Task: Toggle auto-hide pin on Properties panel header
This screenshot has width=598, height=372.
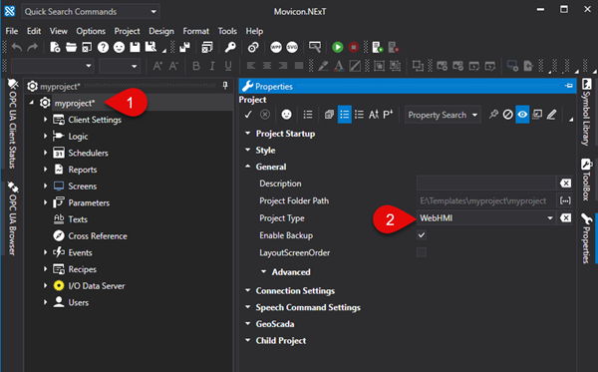Action: (x=568, y=86)
